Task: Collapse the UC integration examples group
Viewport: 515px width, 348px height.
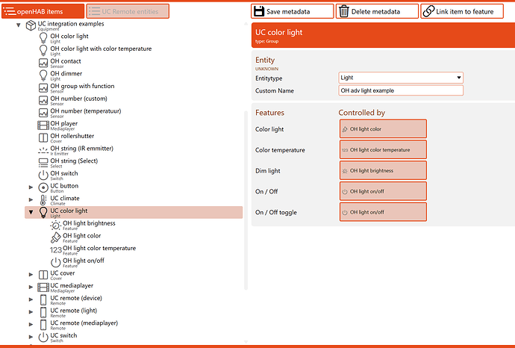Action: pyautogui.click(x=19, y=25)
